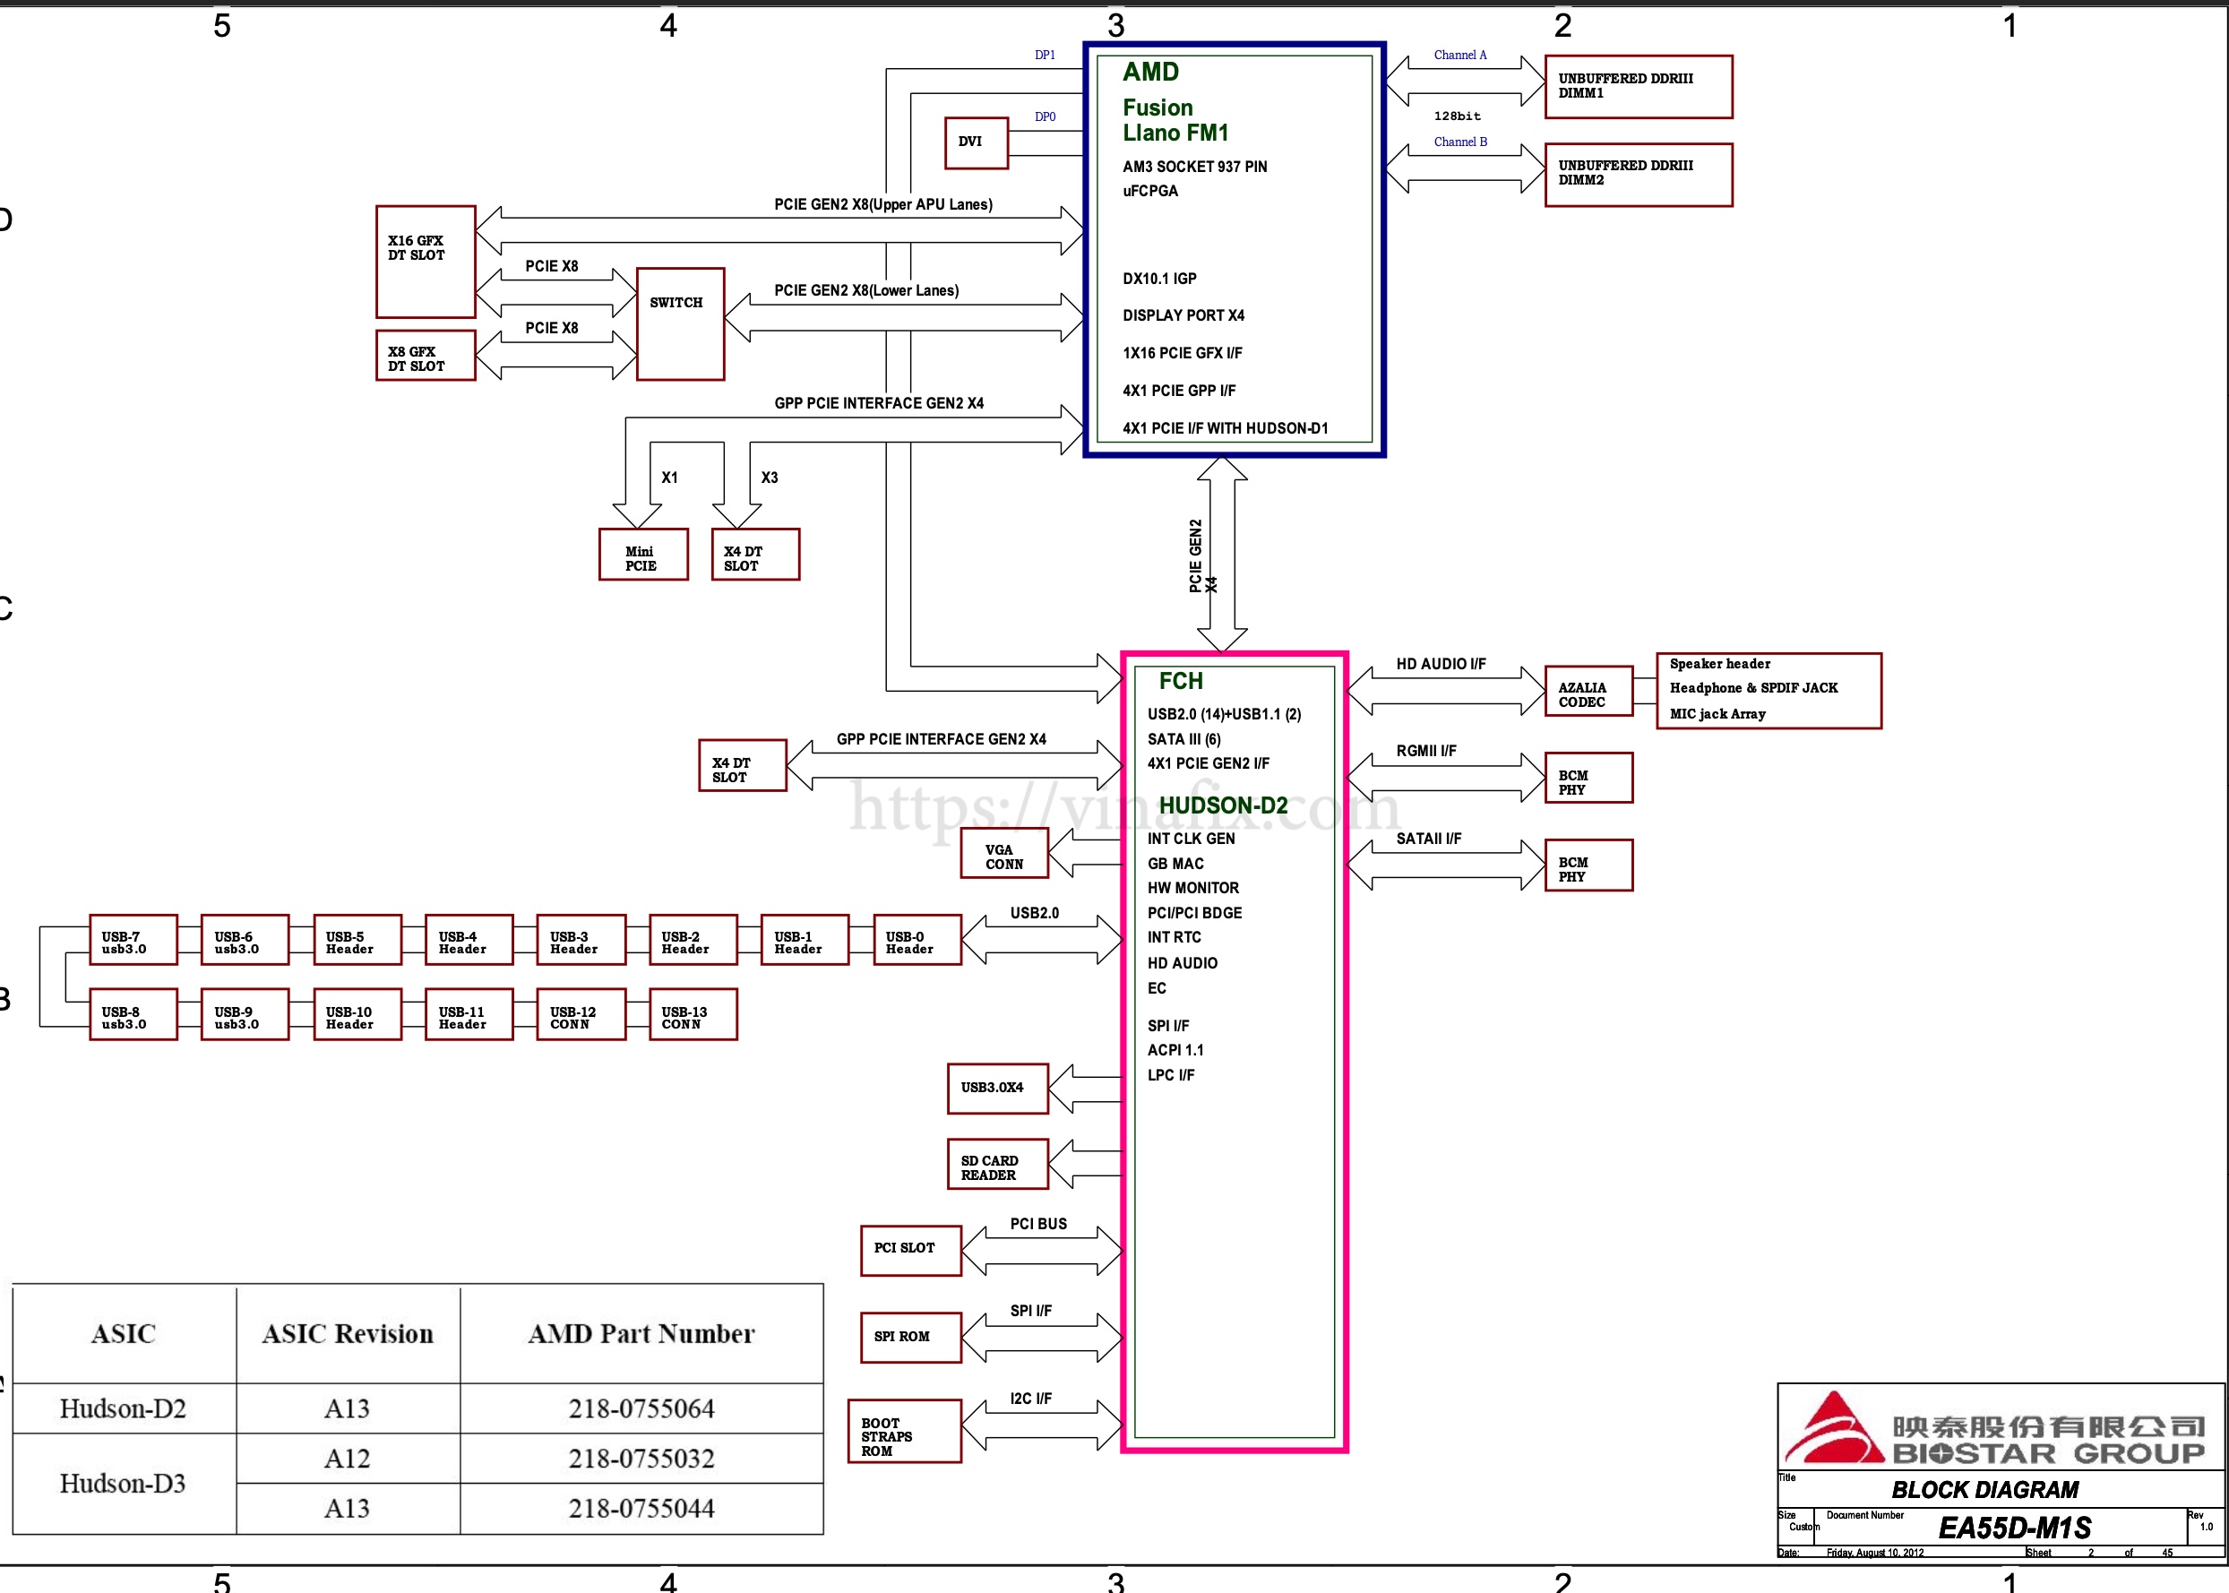The image size is (2229, 1593).
Task: Click the 'RGMII I/F' label
Action: coord(1427,751)
